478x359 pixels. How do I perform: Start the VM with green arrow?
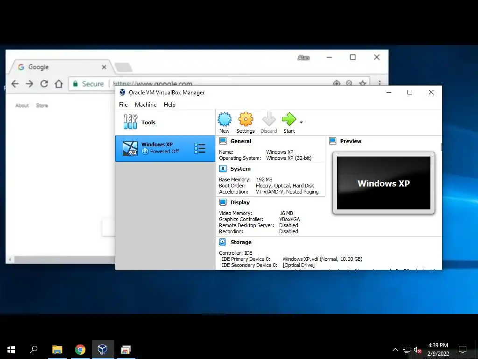click(289, 122)
